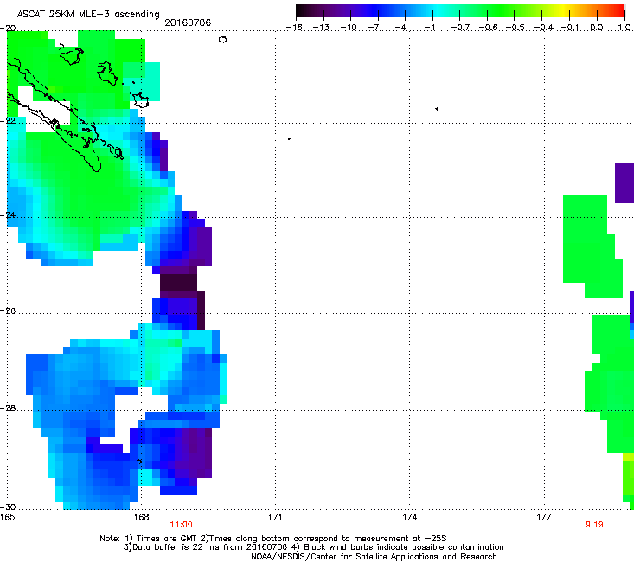The image size is (640, 562).
Task: Click the '-0.6' tick label on the color scale
Action: pos(488,28)
